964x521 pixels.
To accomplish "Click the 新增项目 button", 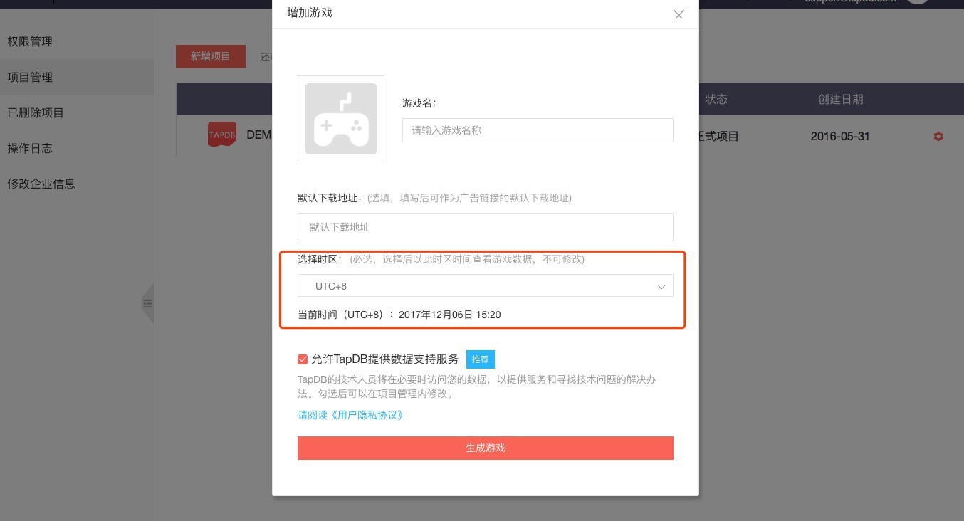I will (210, 56).
